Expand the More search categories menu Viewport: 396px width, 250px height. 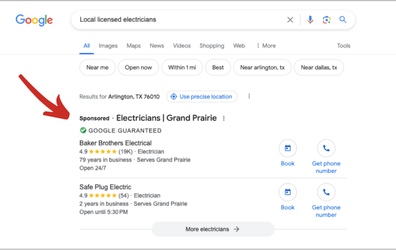click(x=266, y=46)
